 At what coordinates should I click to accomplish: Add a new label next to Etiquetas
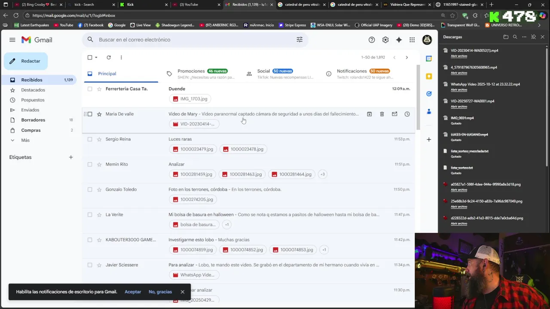71,157
